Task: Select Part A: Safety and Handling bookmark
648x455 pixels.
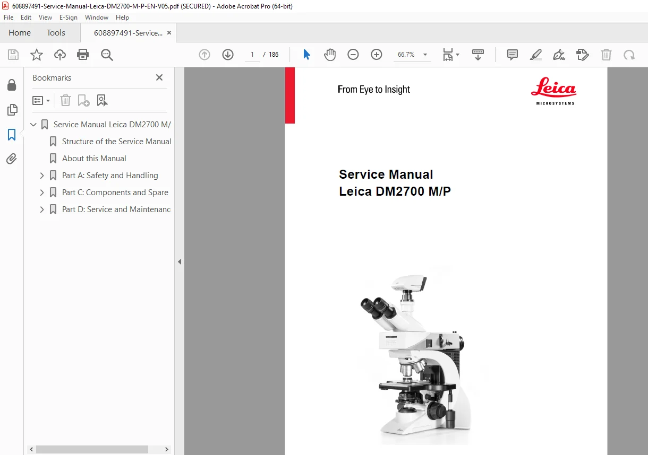Action: click(110, 176)
